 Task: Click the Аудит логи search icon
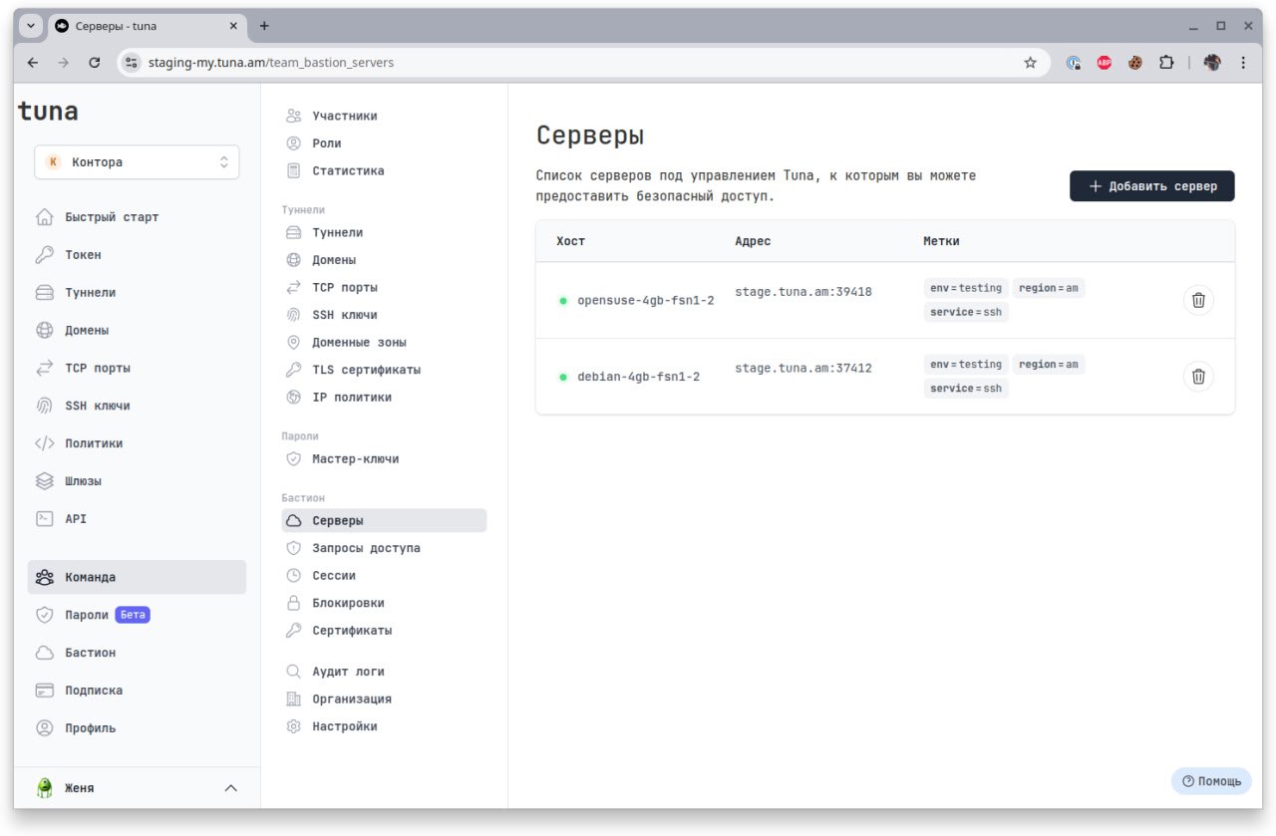tap(293, 672)
